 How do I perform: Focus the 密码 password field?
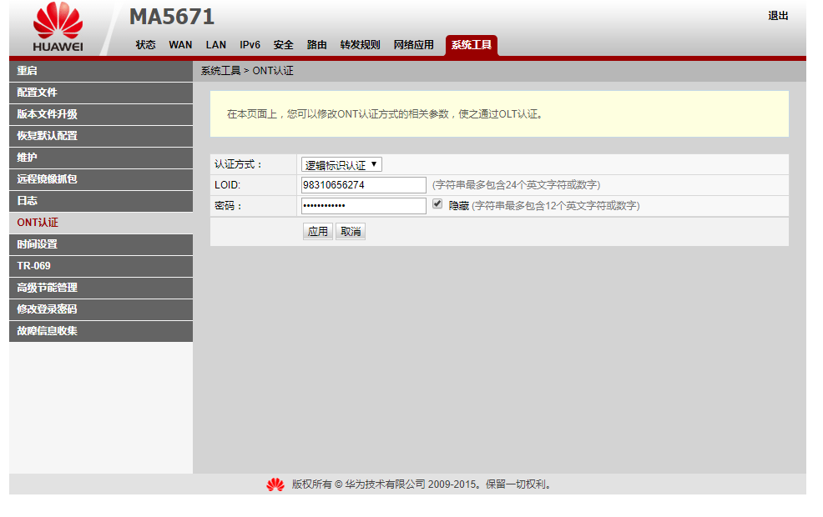pos(363,206)
